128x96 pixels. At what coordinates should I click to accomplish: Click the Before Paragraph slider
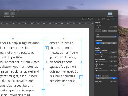click(x=102, y=61)
